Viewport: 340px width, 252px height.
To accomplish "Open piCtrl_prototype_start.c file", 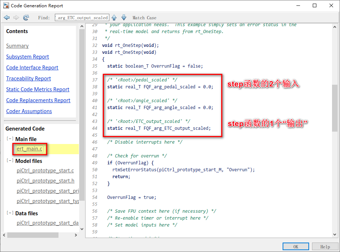I will [45, 171].
